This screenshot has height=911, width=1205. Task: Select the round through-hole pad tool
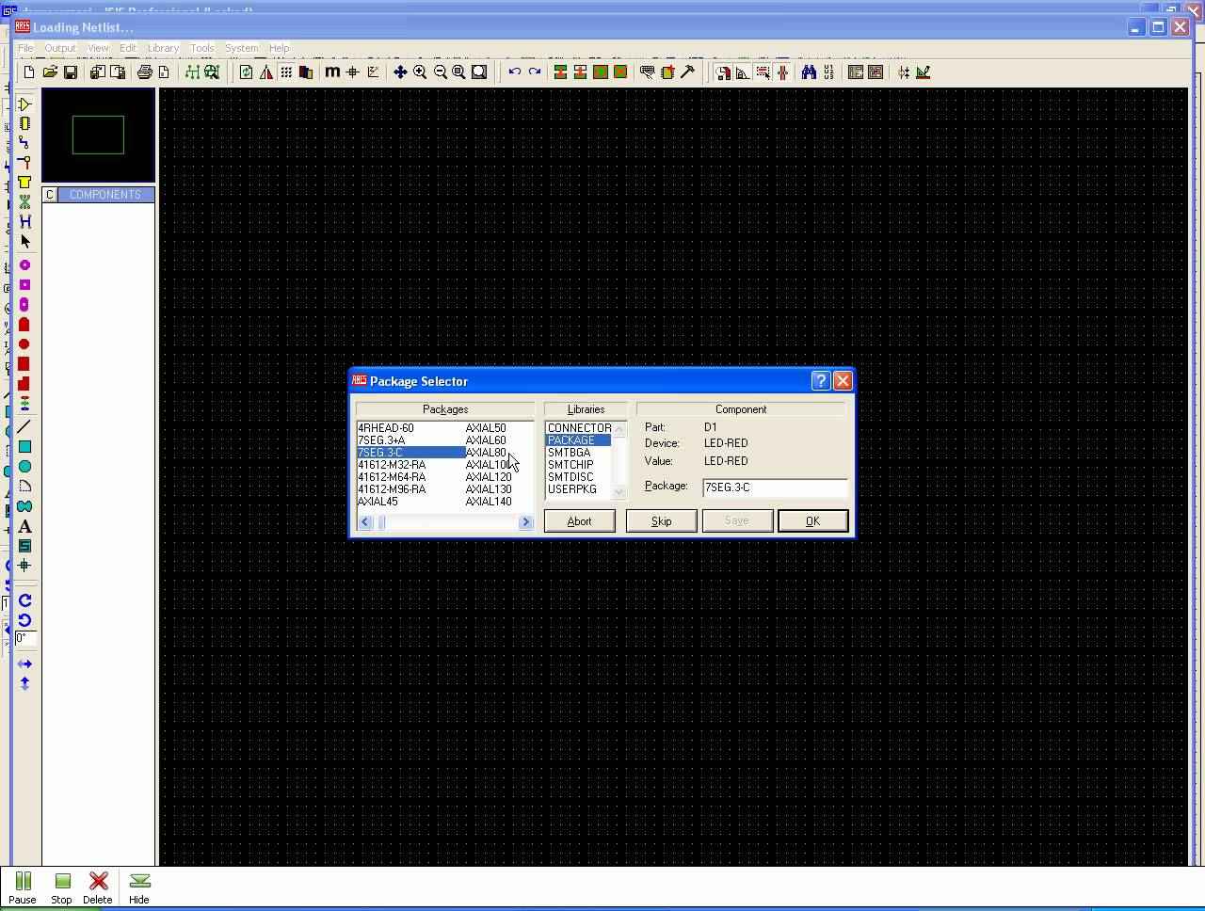click(24, 265)
